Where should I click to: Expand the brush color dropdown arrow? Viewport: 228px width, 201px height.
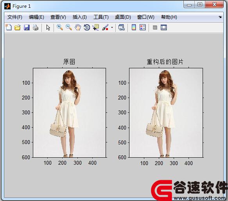click(x=112, y=27)
